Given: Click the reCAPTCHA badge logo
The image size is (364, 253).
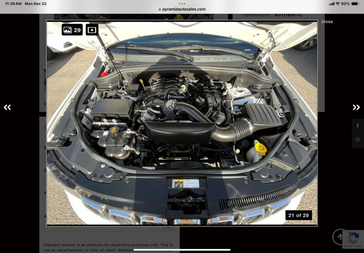Looking at the screenshot, I should pyautogui.click(x=353, y=237).
